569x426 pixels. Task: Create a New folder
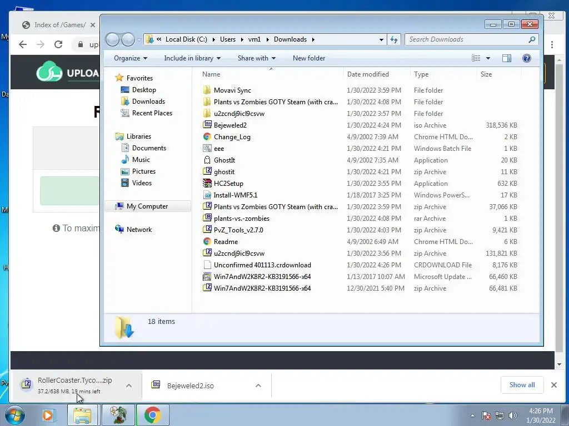309,58
